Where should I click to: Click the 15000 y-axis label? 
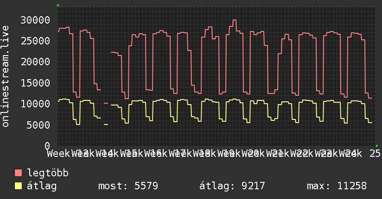(x=35, y=83)
